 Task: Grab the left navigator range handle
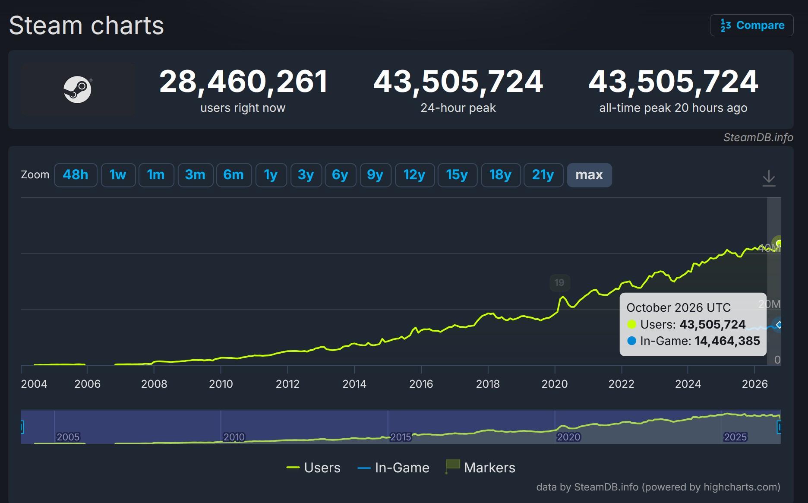pyautogui.click(x=22, y=427)
